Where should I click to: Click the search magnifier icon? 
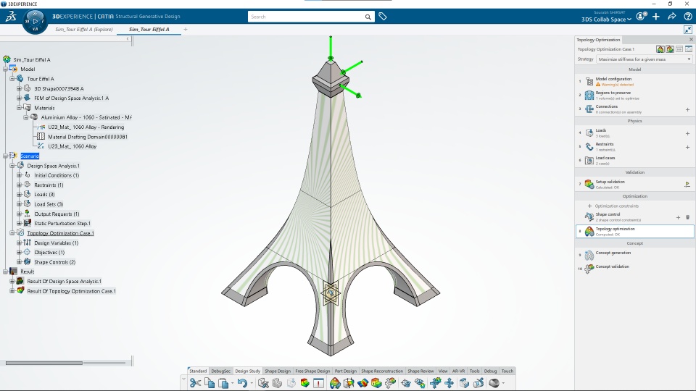[x=368, y=17]
